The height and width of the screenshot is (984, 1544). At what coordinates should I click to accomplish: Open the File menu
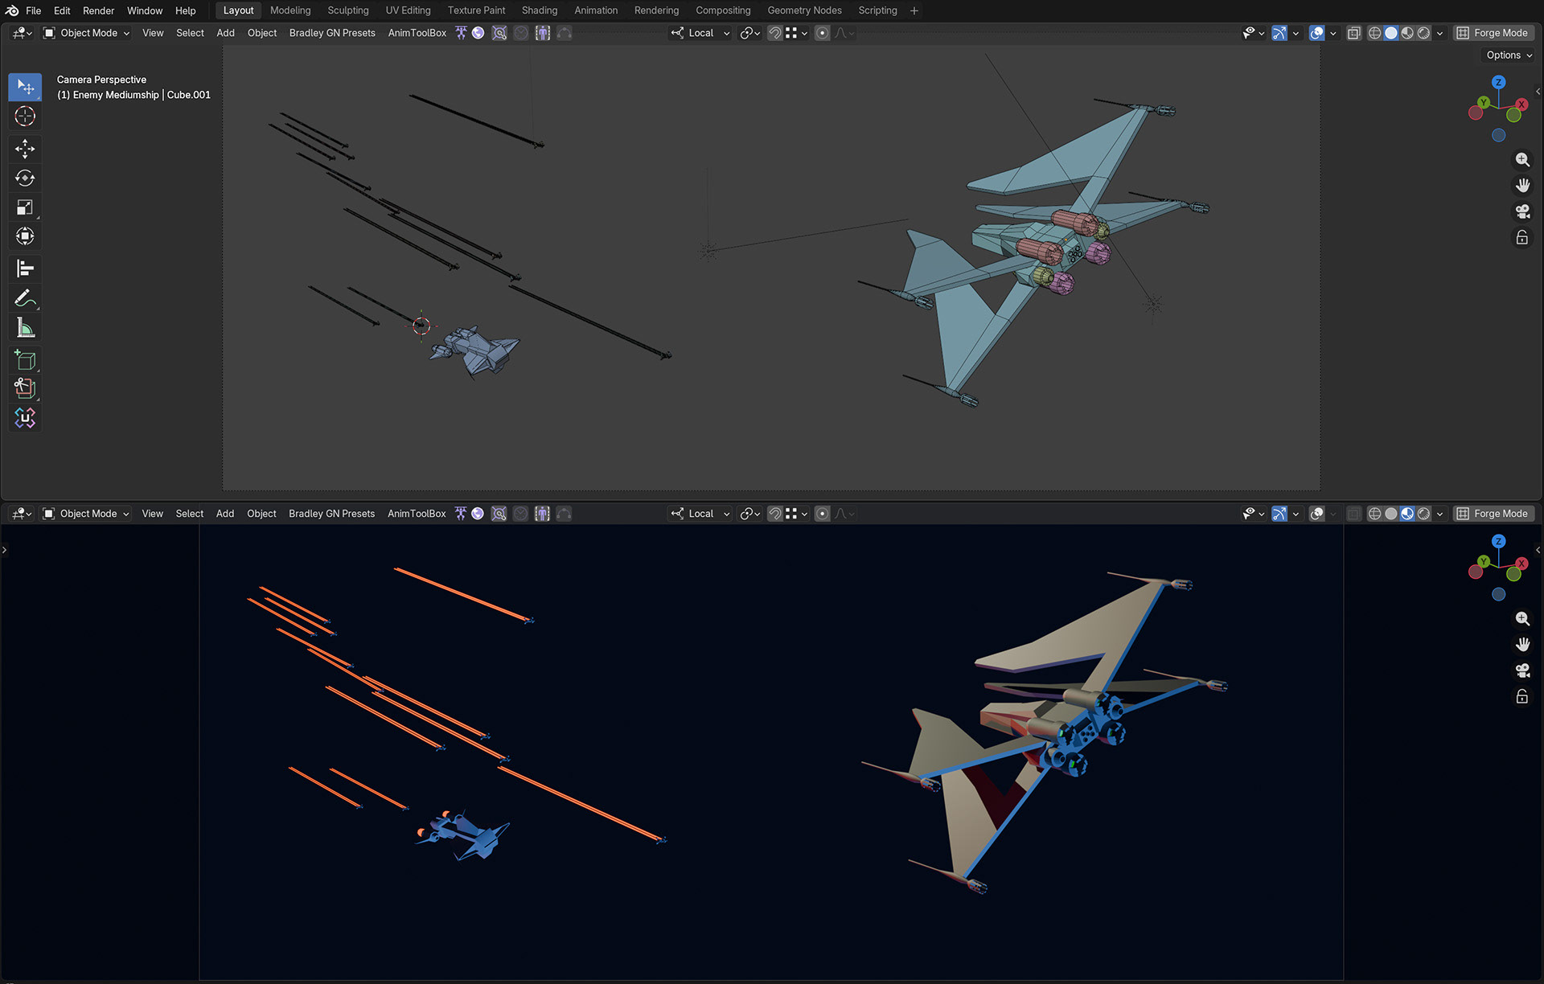tap(33, 10)
